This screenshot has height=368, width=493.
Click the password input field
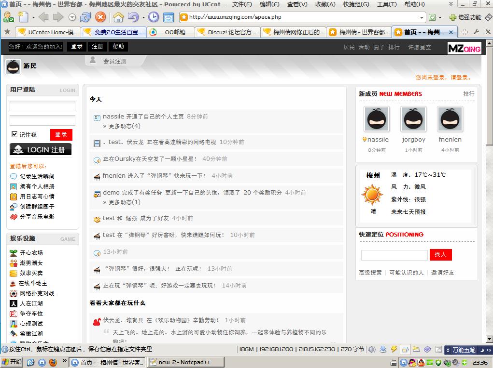[x=42, y=120]
